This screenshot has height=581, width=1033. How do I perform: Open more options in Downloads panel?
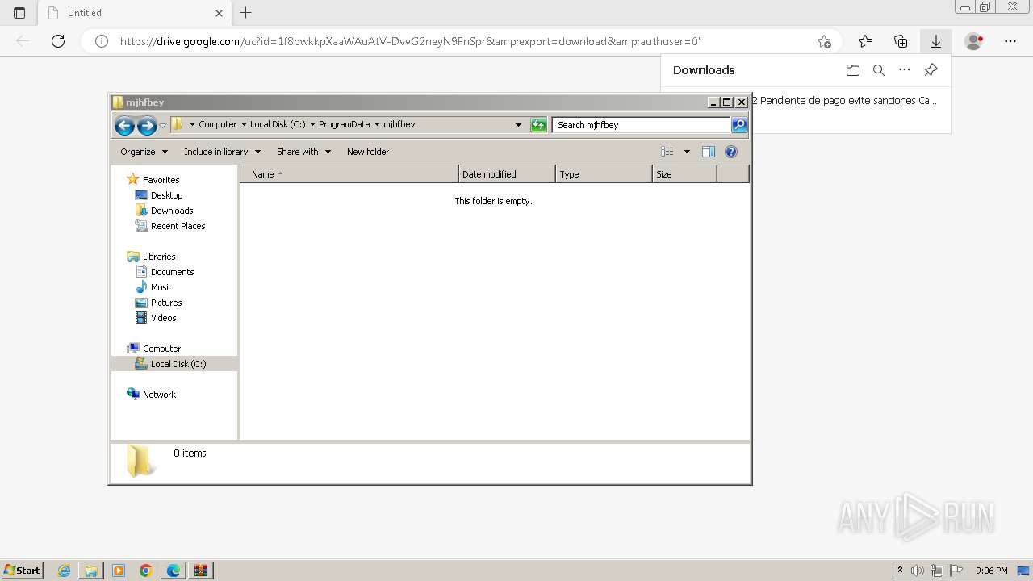click(905, 70)
